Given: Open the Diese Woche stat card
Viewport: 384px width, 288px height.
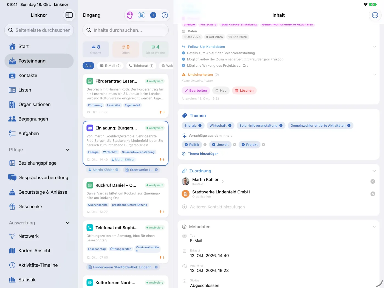Looking at the screenshot, I should [x=155, y=49].
